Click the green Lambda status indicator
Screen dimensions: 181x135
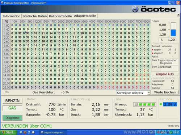pos(161,104)
